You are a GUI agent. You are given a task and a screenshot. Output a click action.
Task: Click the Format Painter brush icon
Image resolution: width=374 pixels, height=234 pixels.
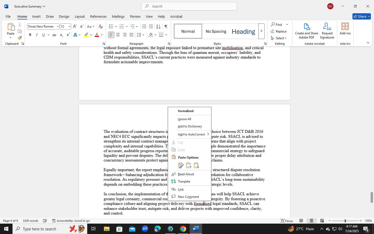tap(20, 38)
